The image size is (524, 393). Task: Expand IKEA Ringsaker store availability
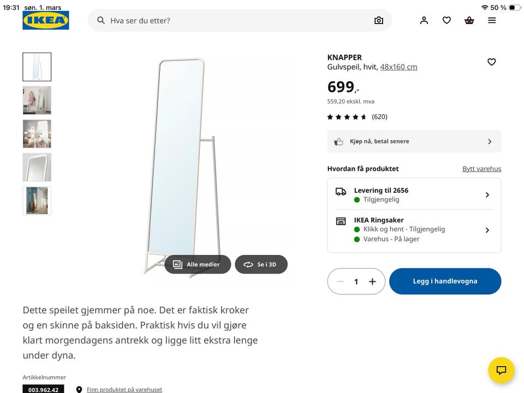(x=414, y=230)
